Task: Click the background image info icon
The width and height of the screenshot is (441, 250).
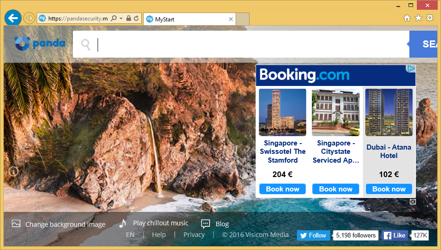Action: 13,171
